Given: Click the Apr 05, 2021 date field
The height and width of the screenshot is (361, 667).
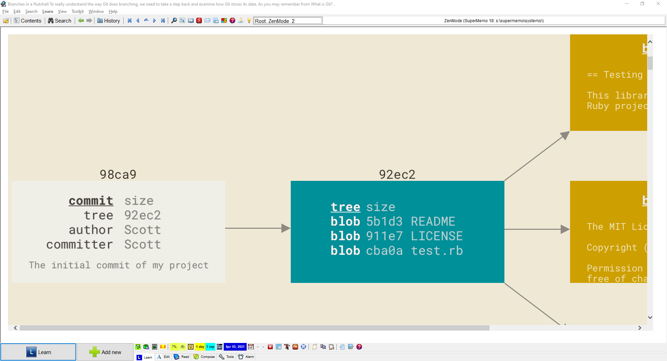Looking at the screenshot, I should pos(235,347).
